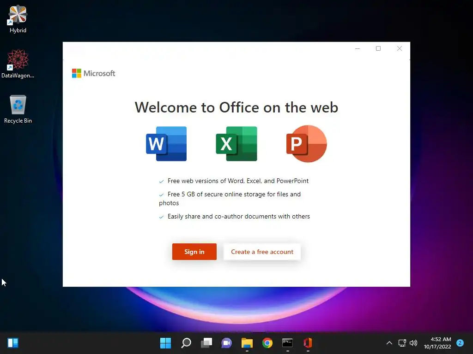Click the Excel app icon

point(236,144)
